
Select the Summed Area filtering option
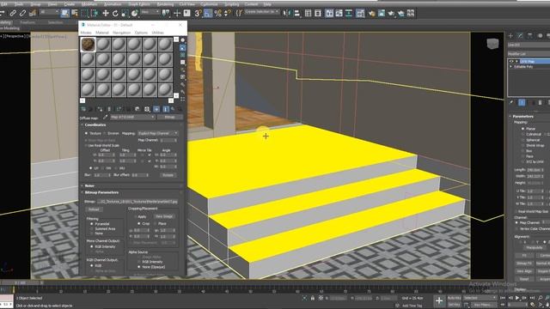click(92, 228)
